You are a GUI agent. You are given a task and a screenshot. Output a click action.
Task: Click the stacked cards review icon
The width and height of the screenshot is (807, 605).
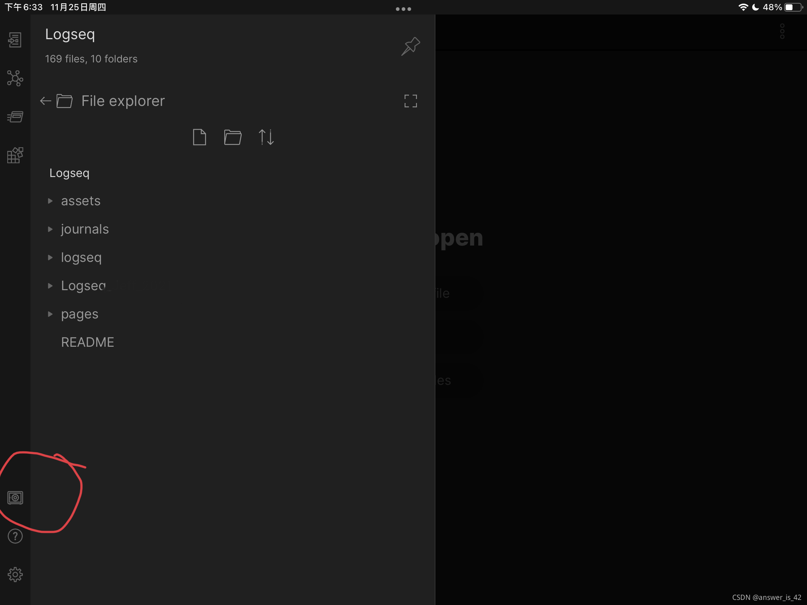pos(15,117)
